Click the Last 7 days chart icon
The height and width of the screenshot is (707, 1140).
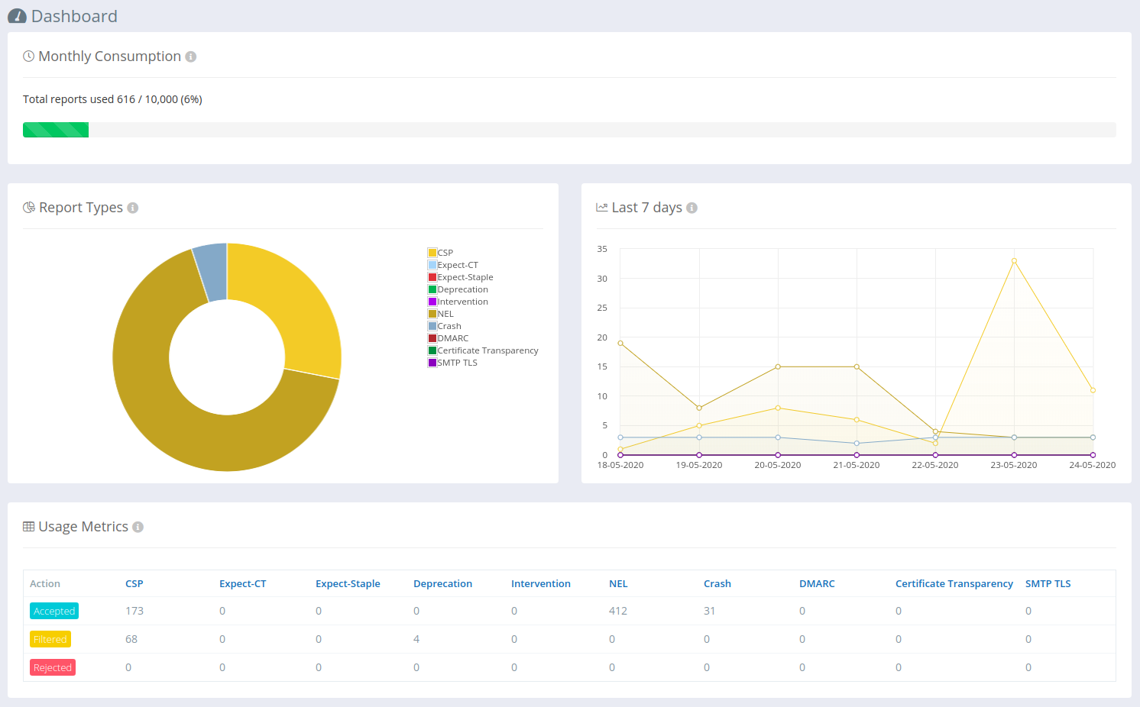[x=602, y=208]
